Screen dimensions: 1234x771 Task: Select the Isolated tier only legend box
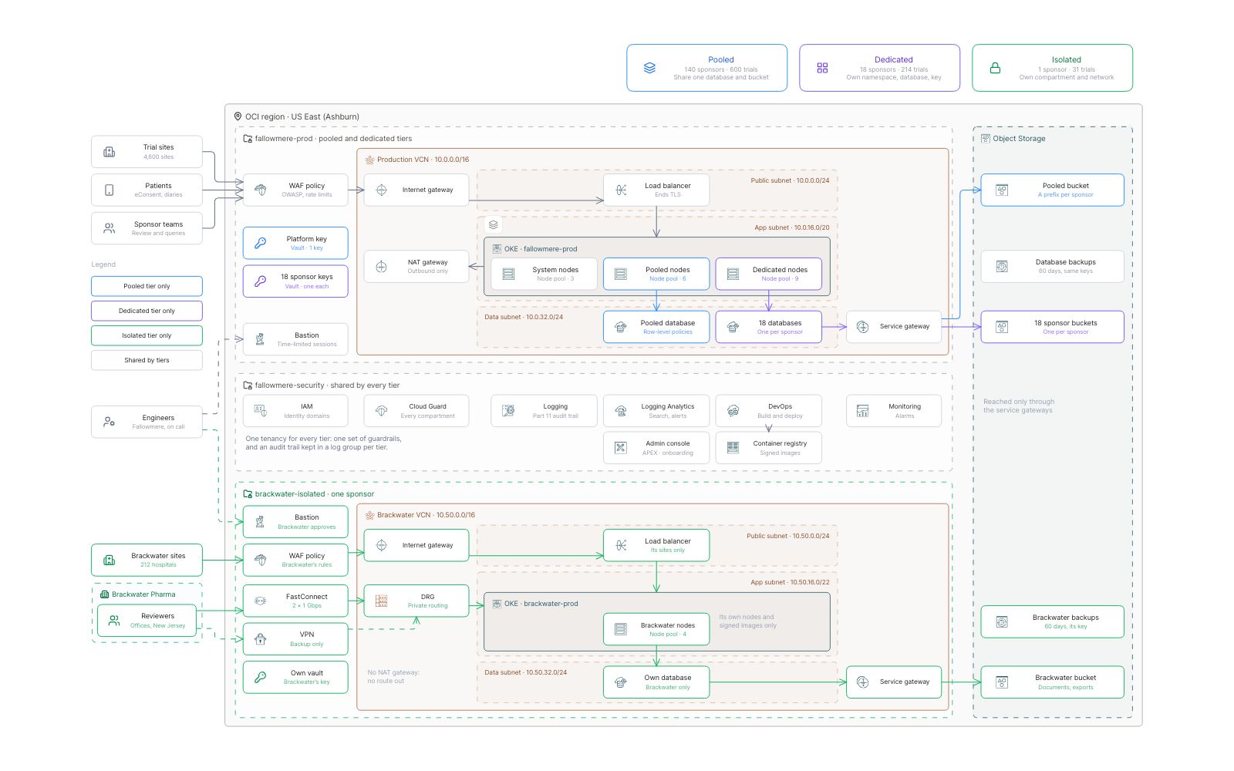click(147, 335)
